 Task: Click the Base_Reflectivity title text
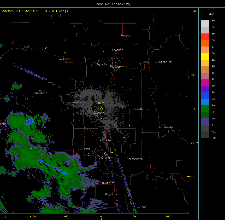pos(113,4)
